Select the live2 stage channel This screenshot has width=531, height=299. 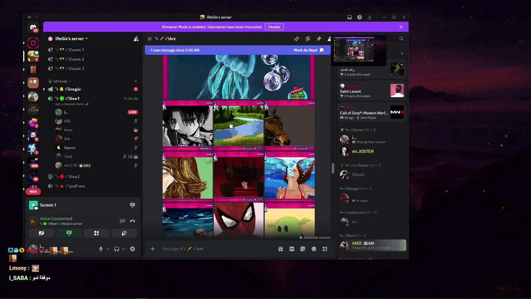[93, 177]
